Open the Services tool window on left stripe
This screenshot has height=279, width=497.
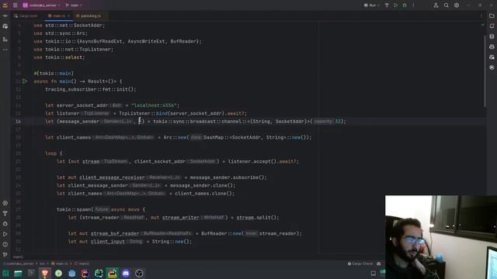[x=5, y=203]
